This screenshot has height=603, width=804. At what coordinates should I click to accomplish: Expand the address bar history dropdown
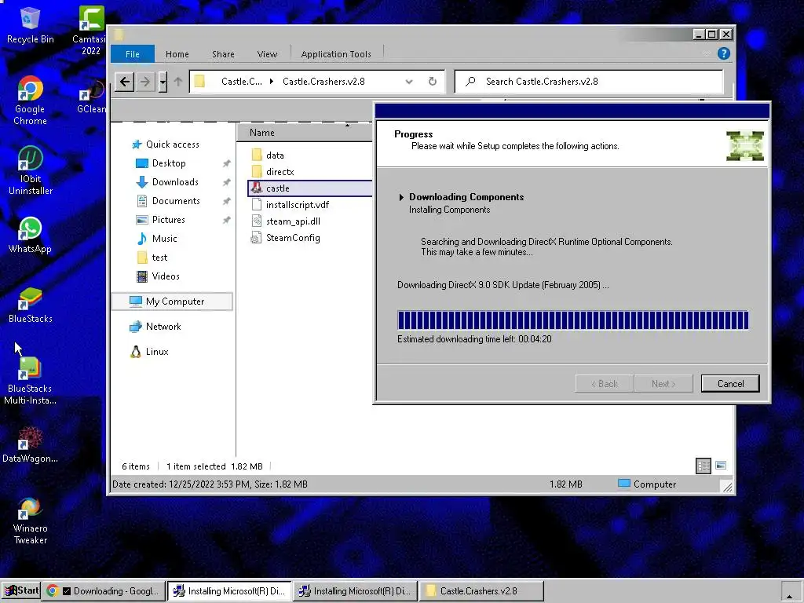(408, 82)
